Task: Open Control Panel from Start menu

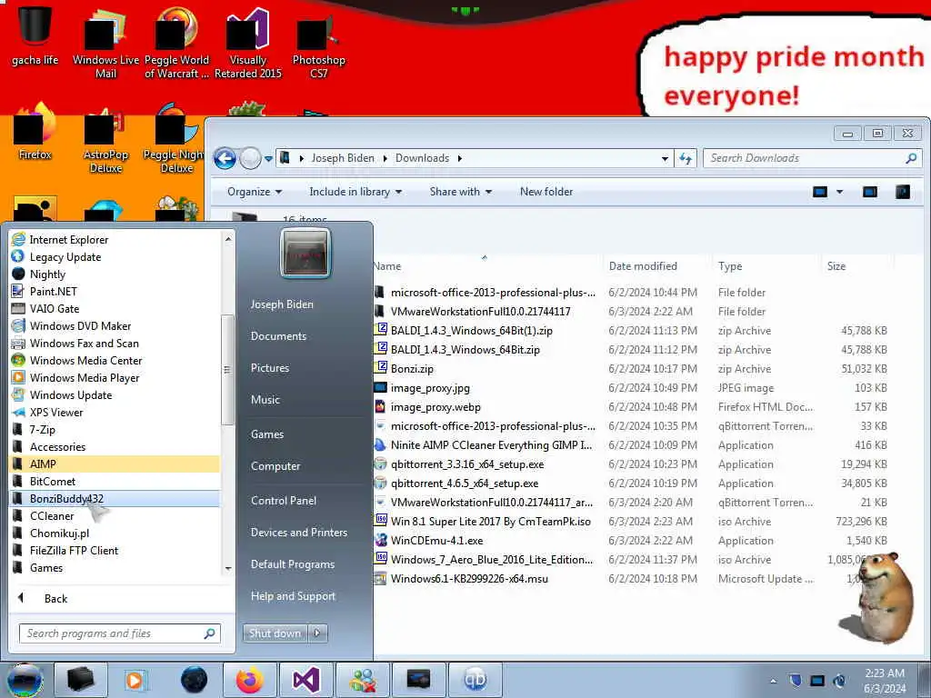Action: 284,501
